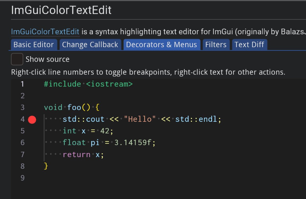Click the <iostream> header text

pyautogui.click(x=109, y=84)
